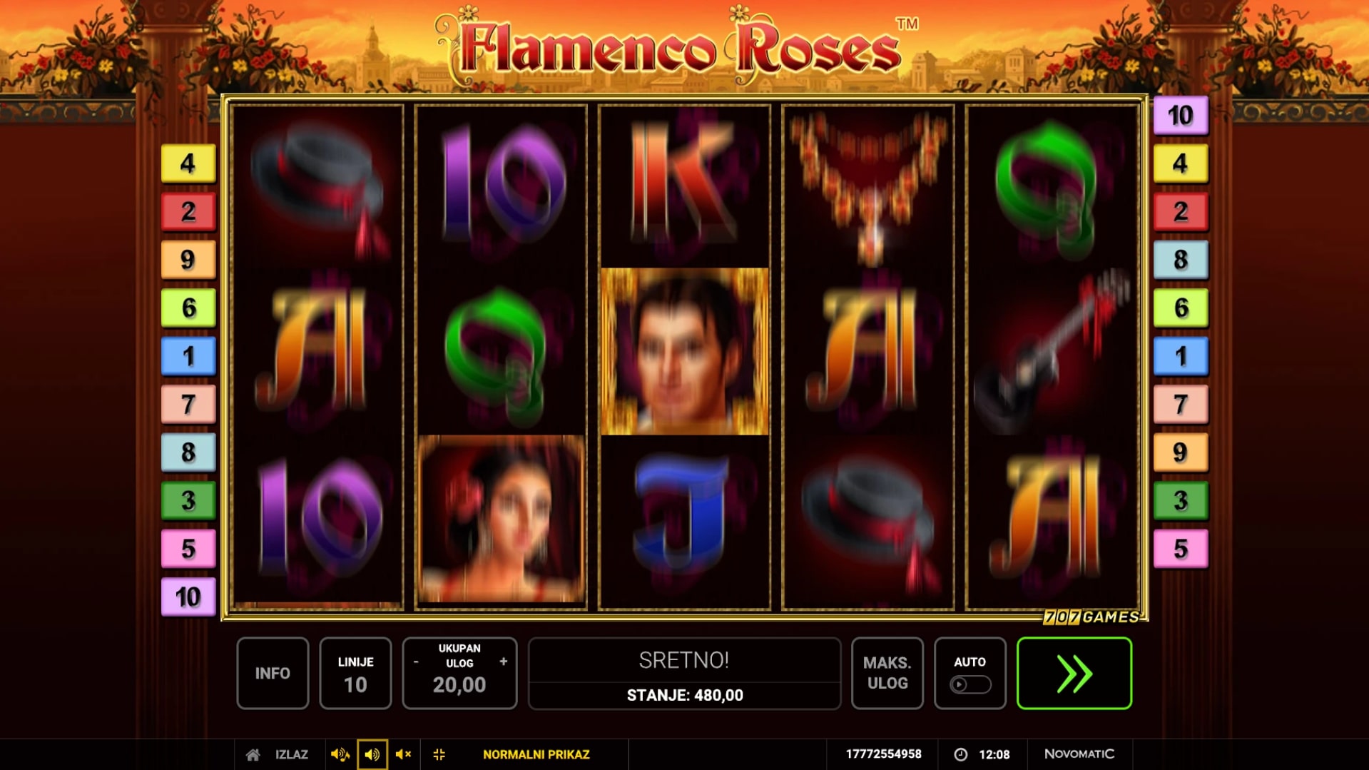Start spin with the green double-arrow button
The height and width of the screenshot is (770, 1369).
click(x=1074, y=673)
